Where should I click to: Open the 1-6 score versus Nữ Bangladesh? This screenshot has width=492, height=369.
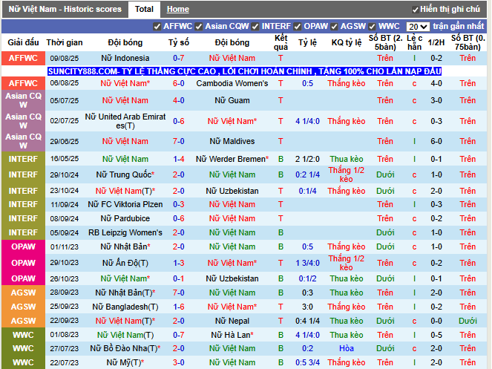point(179,307)
